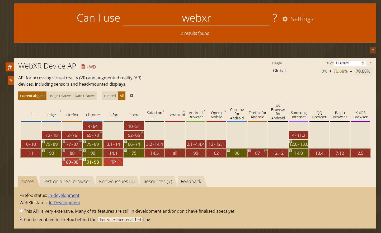The image size is (381, 233).
Task: Open the all users dropdown
Action: [349, 63]
